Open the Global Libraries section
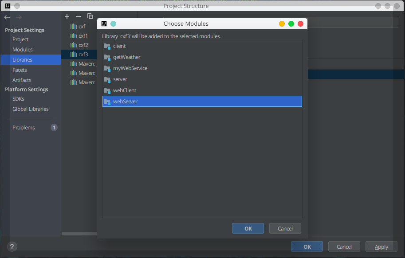Image resolution: width=405 pixels, height=258 pixels. click(30, 109)
